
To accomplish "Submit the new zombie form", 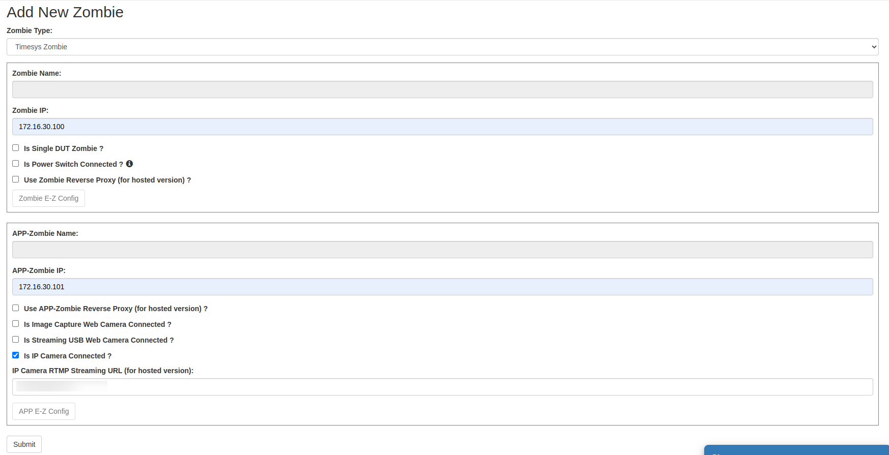I will point(24,444).
